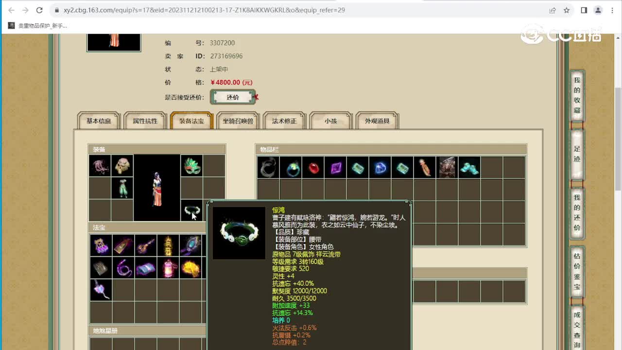Switch to the 法术修正 tab
Image resolution: width=622 pixels, height=350 pixels.
click(x=284, y=121)
